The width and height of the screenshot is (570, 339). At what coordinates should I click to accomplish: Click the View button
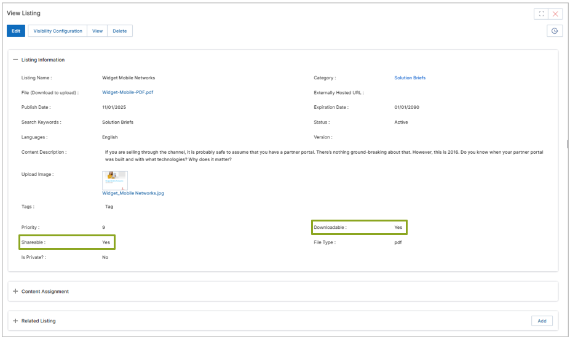point(97,31)
